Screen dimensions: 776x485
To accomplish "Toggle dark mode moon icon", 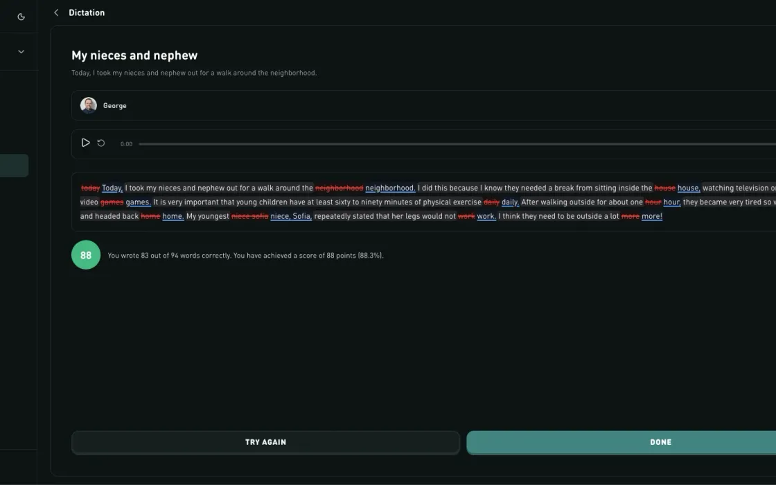I will pyautogui.click(x=21, y=17).
